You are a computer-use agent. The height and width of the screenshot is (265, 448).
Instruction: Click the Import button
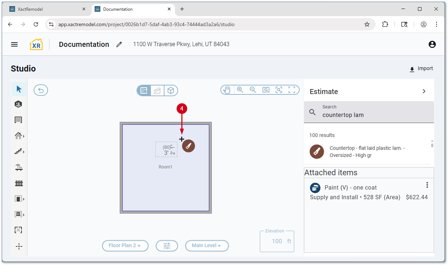point(421,69)
